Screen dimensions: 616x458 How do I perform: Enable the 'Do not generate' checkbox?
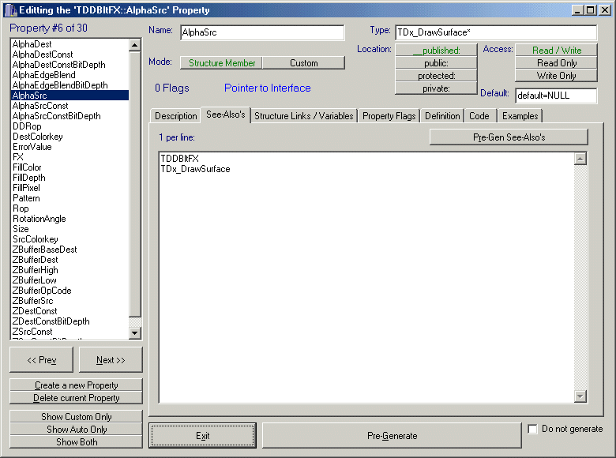click(x=533, y=430)
